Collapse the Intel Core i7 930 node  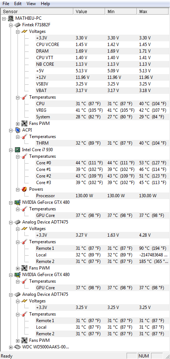11,150
